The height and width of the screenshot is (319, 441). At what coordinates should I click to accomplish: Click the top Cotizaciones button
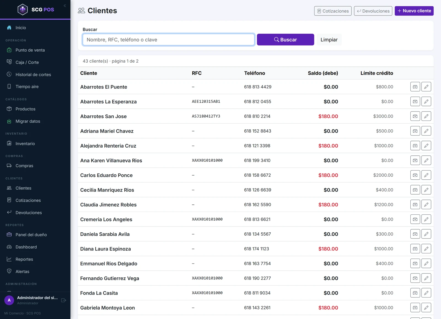point(333,11)
